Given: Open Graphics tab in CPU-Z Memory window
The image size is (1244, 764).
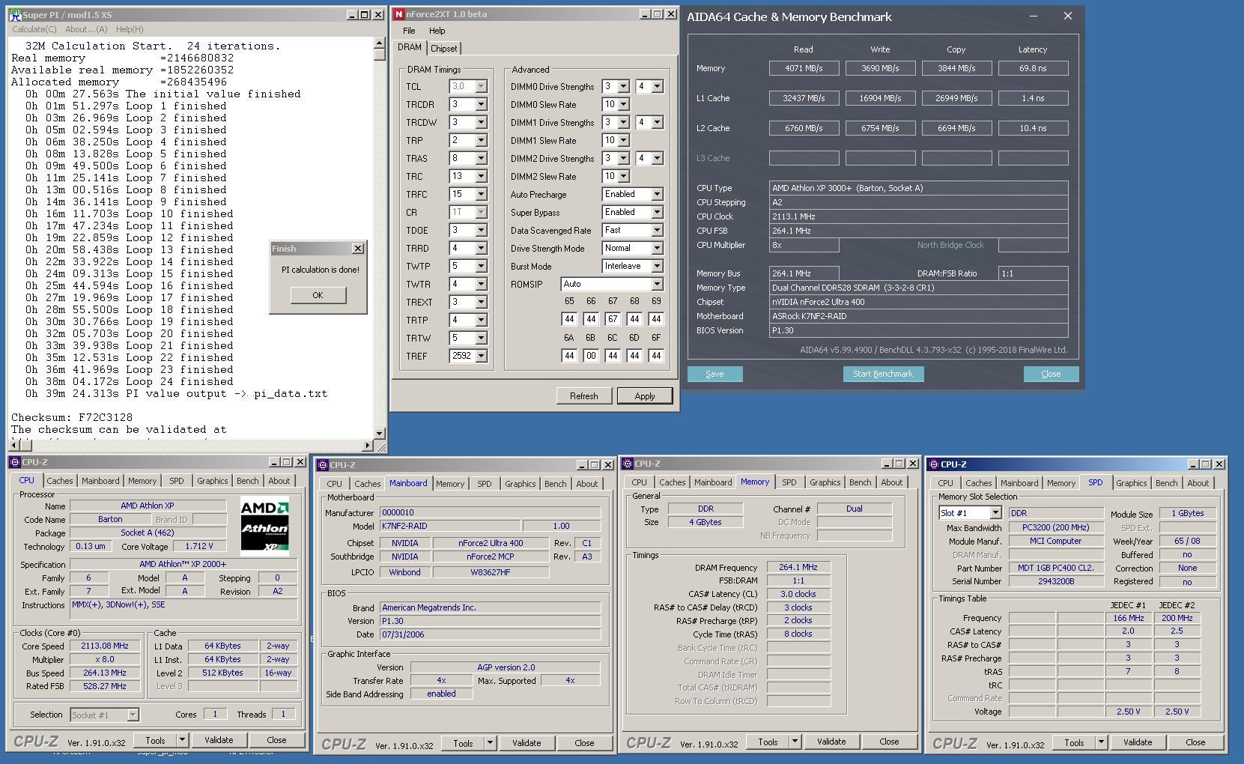Looking at the screenshot, I should point(825,482).
